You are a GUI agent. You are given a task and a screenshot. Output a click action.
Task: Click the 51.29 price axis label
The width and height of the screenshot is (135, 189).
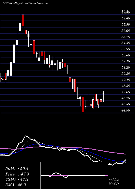point(126,67)
